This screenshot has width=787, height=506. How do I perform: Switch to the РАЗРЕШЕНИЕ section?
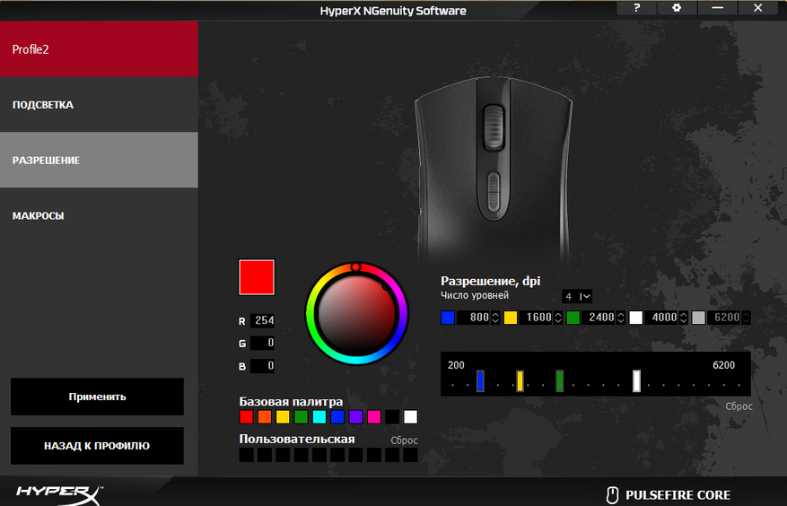99,160
